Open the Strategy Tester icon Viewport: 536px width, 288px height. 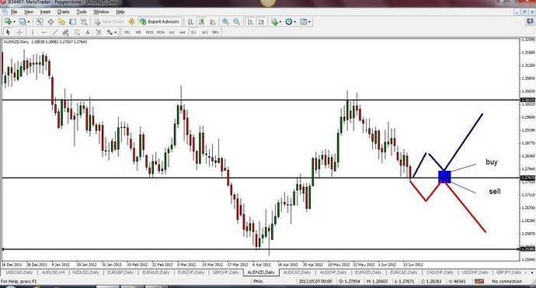[x=83, y=22]
